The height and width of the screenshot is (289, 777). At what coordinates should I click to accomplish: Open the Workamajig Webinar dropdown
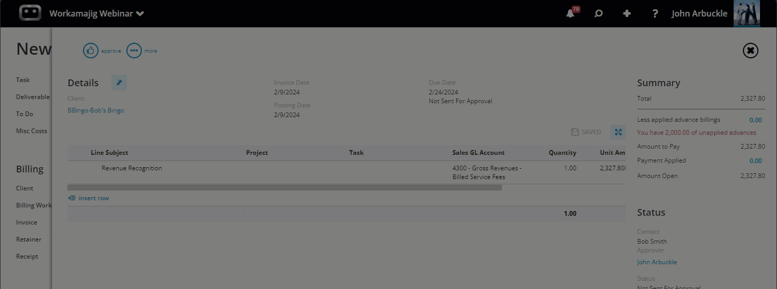pos(96,13)
